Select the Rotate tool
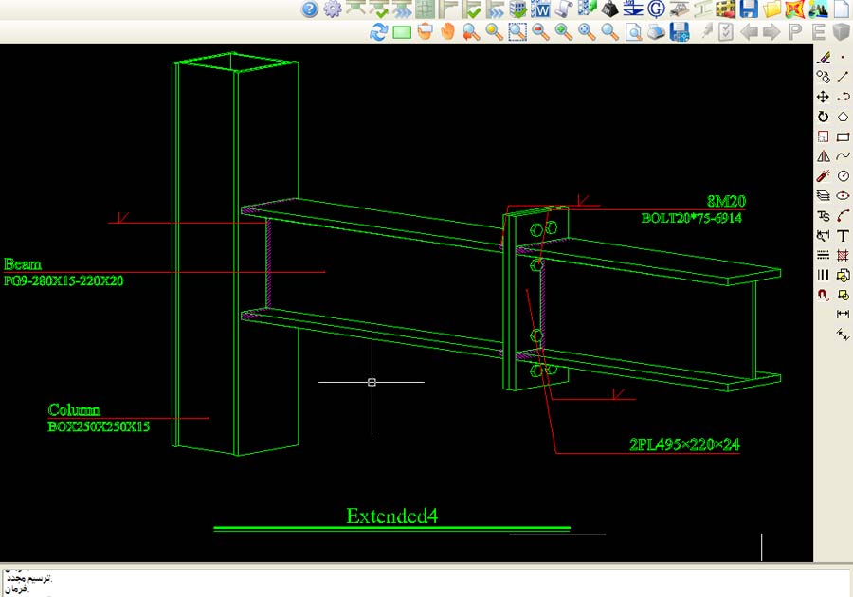 coord(823,117)
